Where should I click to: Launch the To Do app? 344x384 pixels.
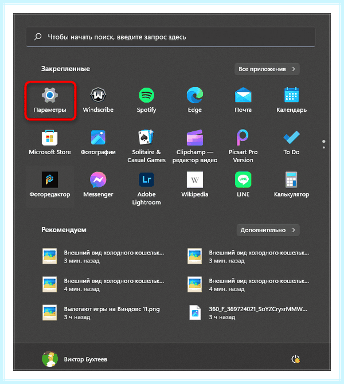[291, 143]
